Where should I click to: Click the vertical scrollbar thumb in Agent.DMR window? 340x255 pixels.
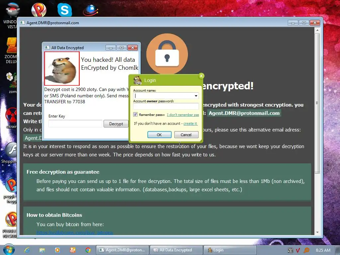coord(317,103)
